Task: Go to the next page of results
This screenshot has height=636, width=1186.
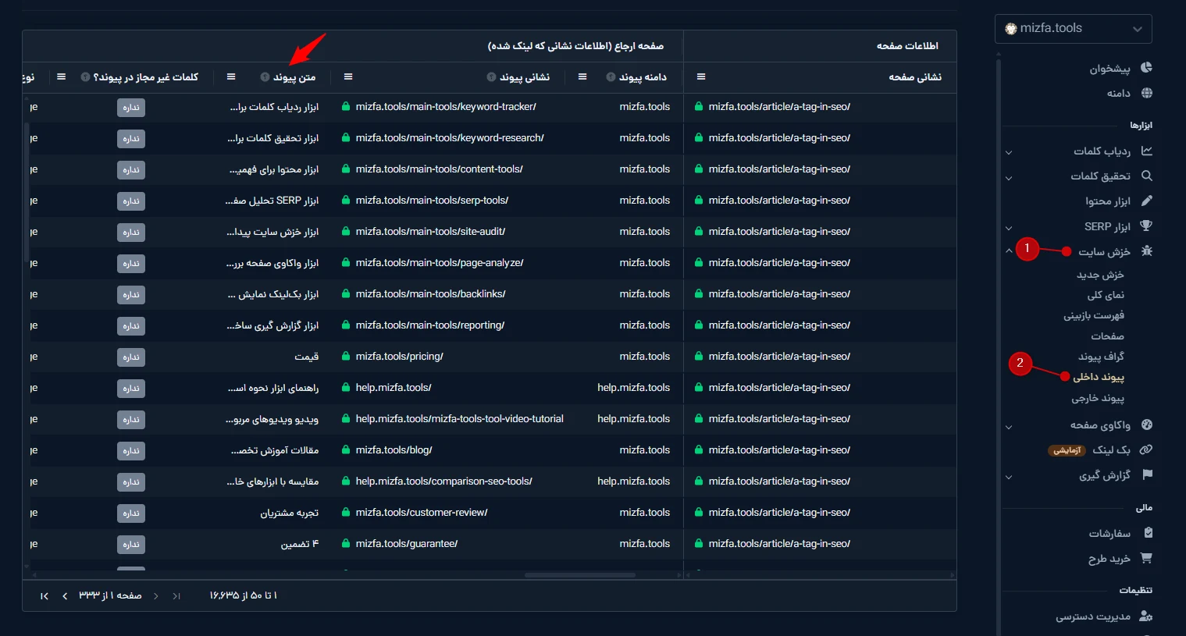Action: click(x=65, y=596)
